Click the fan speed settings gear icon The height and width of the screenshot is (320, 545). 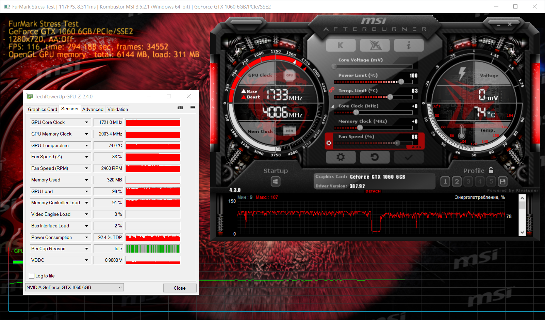pos(329,143)
